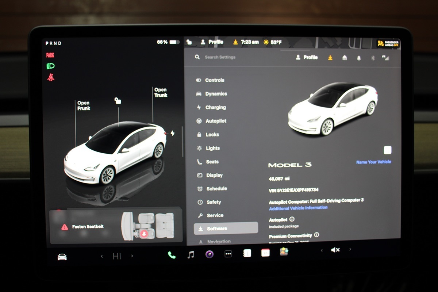Click white color swatch above Name Your Vehicle
The height and width of the screenshot is (292, 438).
(388, 150)
